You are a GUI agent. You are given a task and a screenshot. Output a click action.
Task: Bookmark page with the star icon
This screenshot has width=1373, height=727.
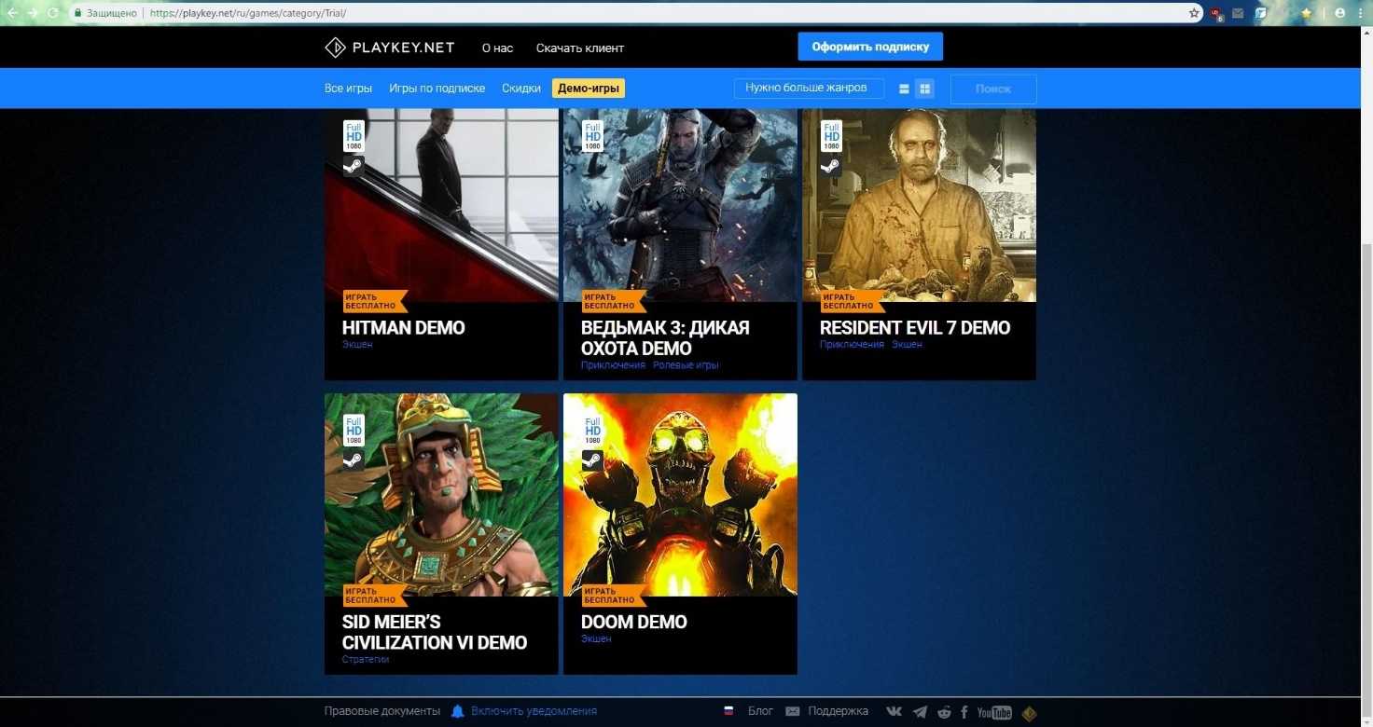pyautogui.click(x=1194, y=13)
